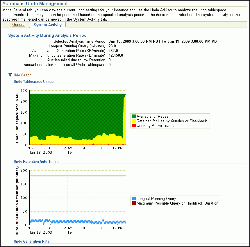Click the 12 PM label on the usage chart axis

(x=117, y=148)
